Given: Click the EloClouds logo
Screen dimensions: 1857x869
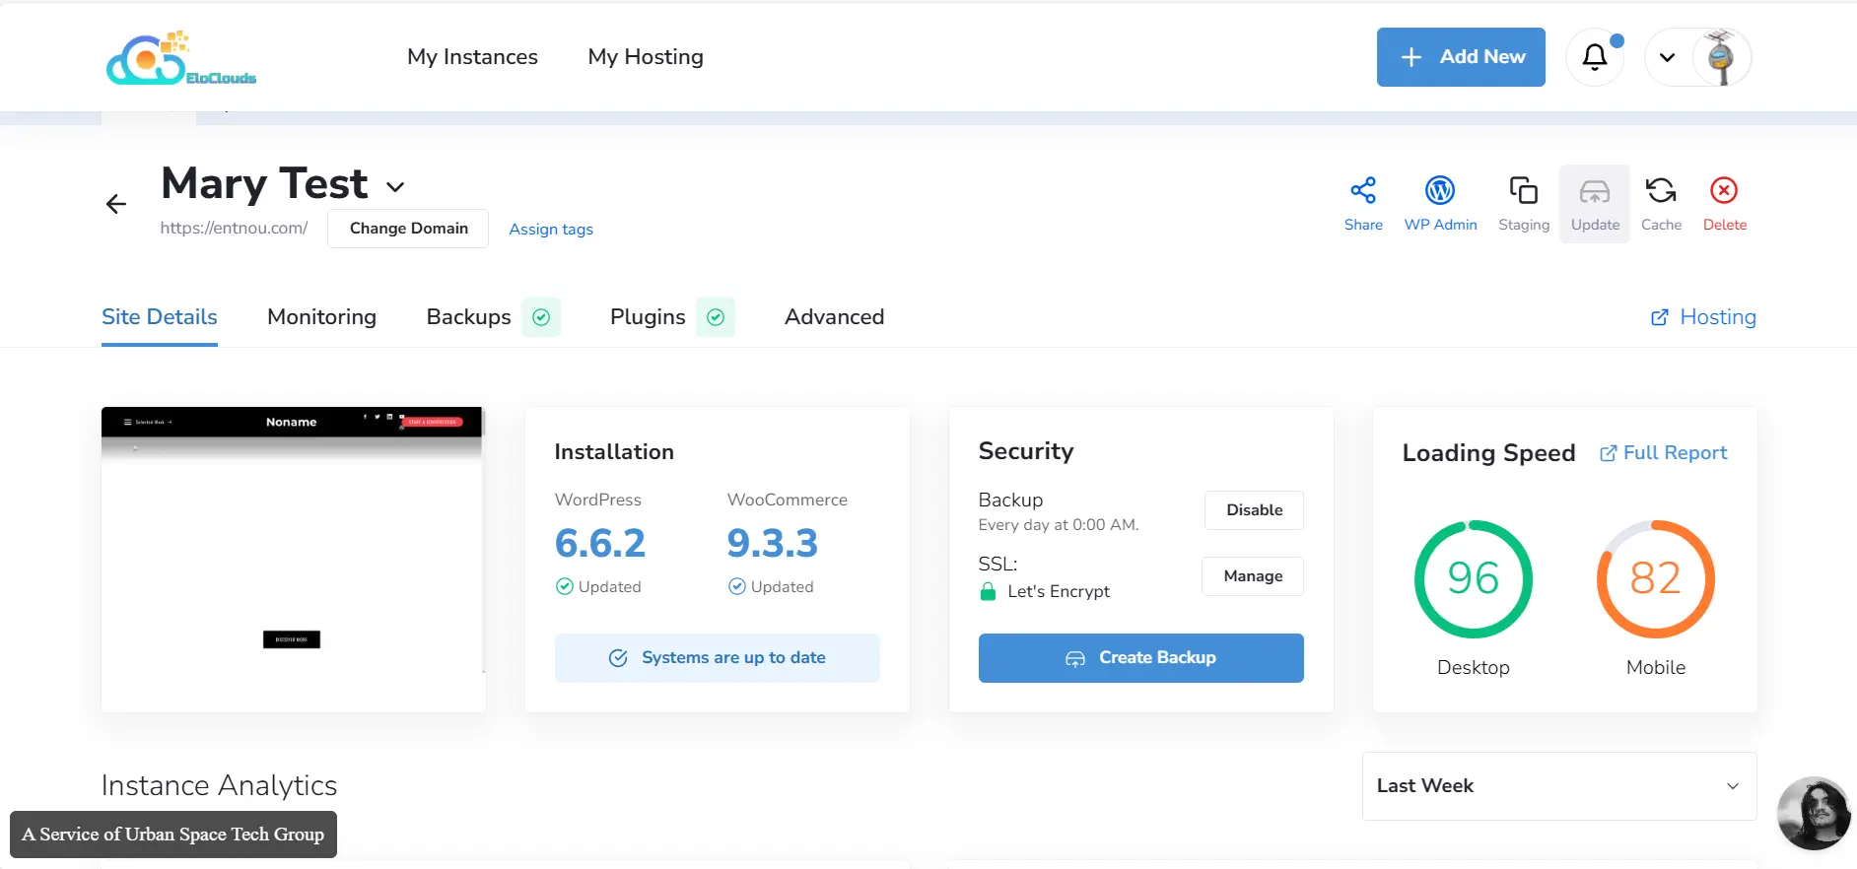Looking at the screenshot, I should pyautogui.click(x=181, y=57).
